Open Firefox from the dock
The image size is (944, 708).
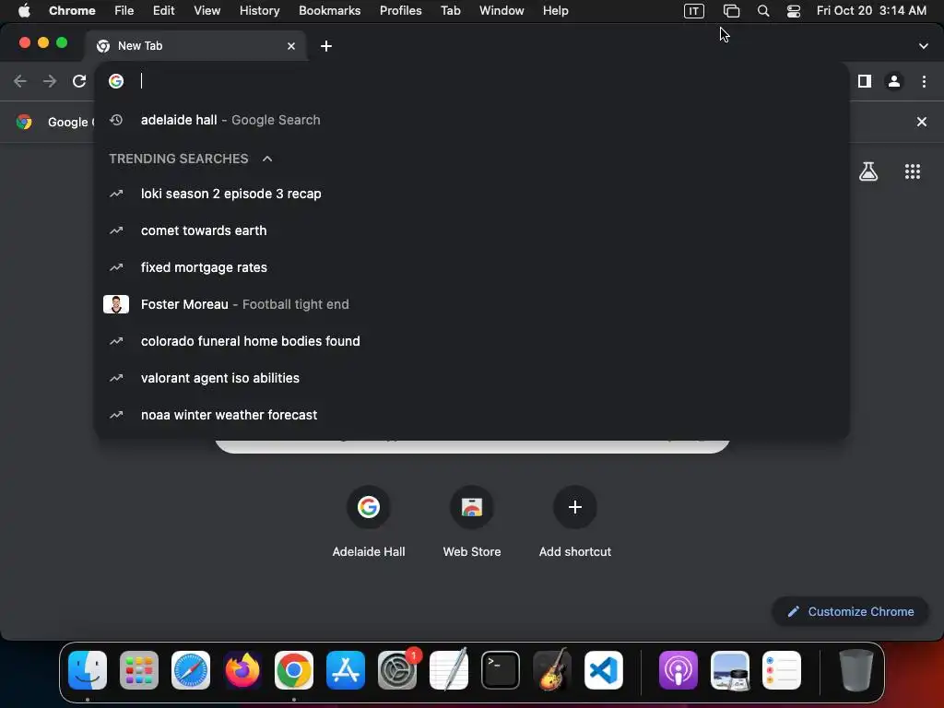click(242, 670)
